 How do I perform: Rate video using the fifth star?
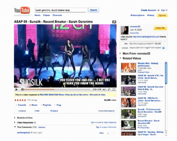25,100
